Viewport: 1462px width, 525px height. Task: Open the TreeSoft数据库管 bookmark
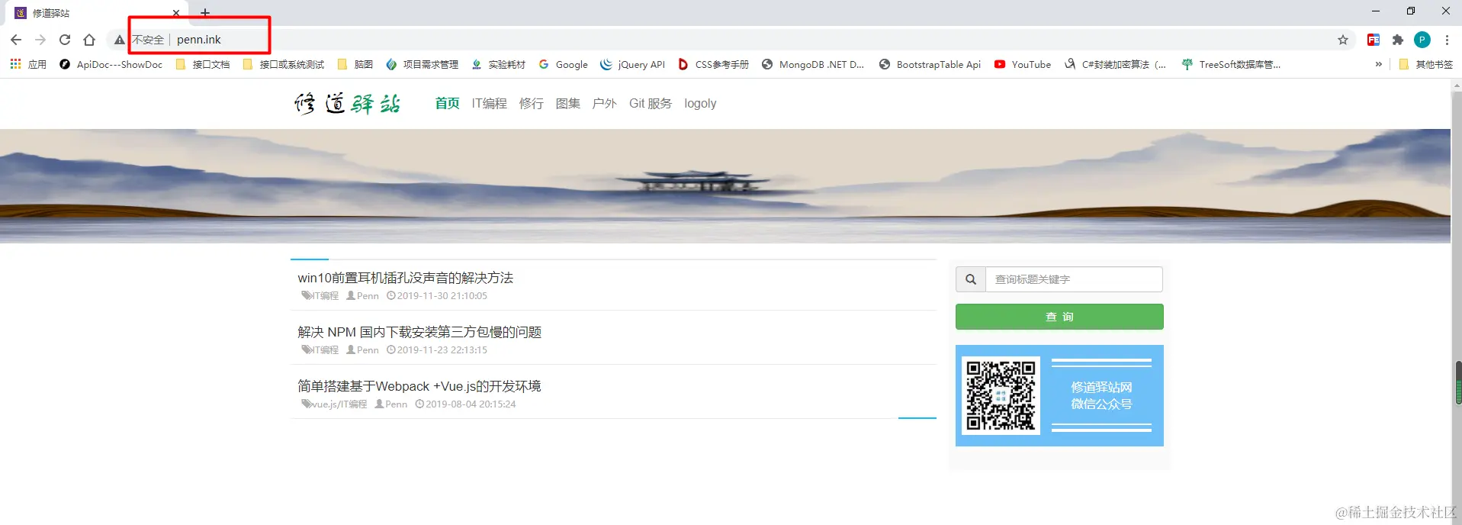tap(1232, 64)
